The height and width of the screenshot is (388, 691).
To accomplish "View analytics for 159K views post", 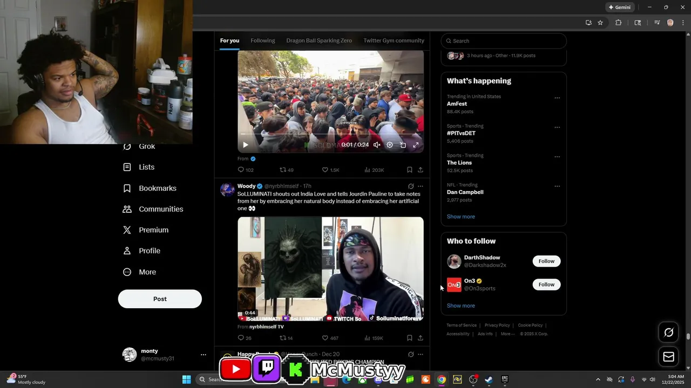I will point(374,338).
